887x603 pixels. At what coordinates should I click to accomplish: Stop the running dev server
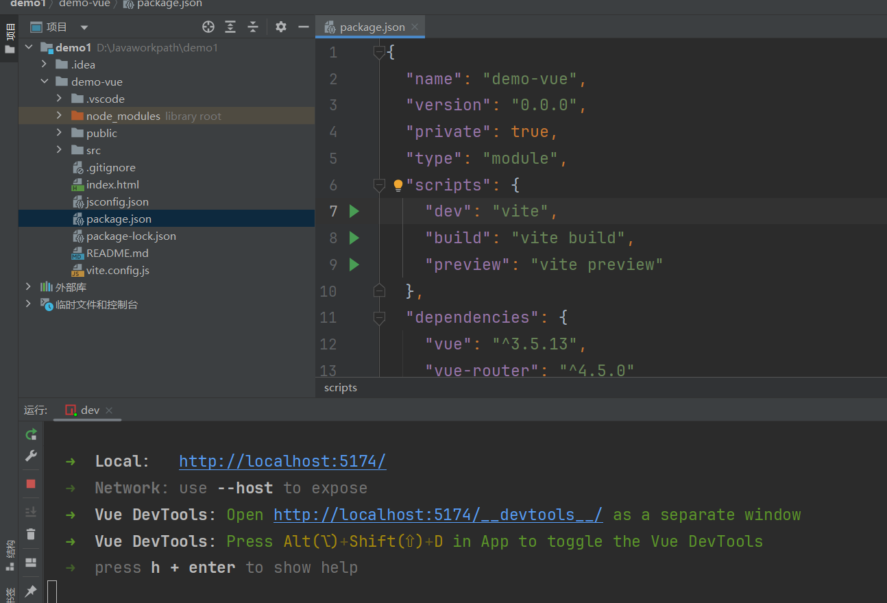[x=30, y=484]
